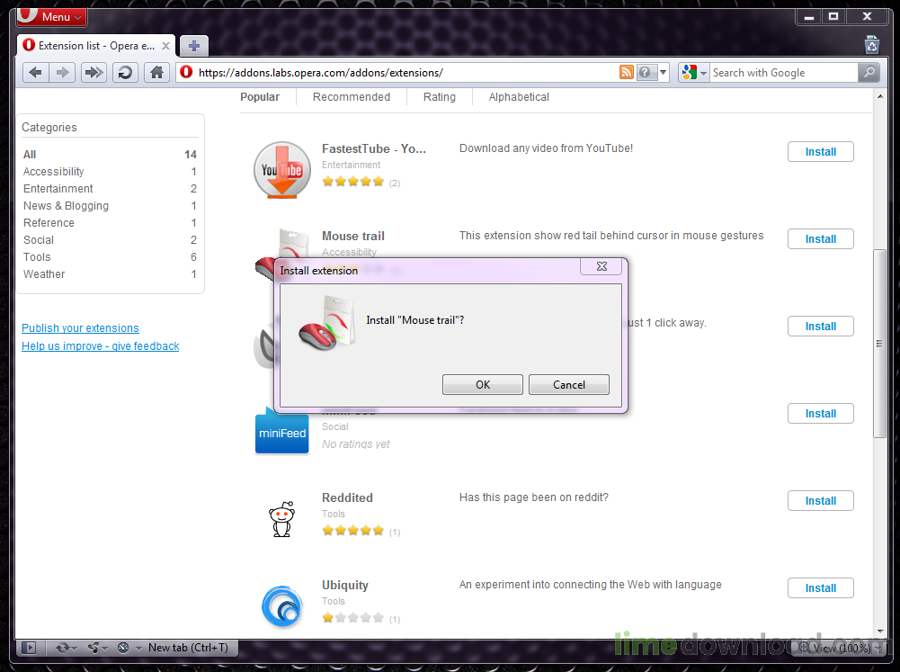Open the closed tabs trash icon
Image resolution: width=900 pixels, height=672 pixels.
pyautogui.click(x=872, y=44)
